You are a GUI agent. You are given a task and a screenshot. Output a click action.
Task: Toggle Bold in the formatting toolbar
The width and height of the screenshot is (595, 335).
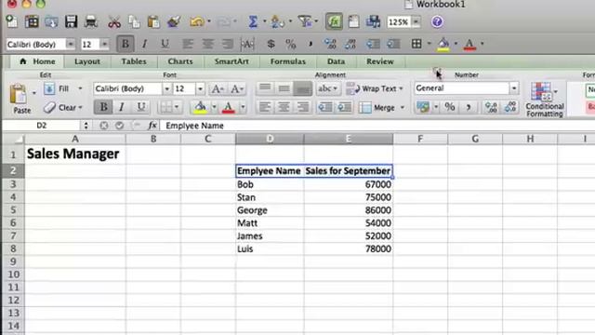[x=126, y=44]
